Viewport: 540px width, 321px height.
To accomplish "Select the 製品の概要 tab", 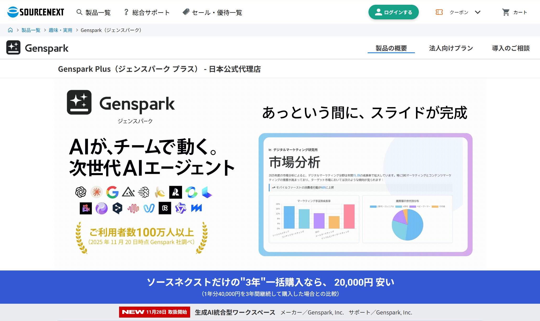I will pos(391,48).
